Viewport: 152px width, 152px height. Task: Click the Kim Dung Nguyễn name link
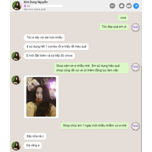(36, 2)
